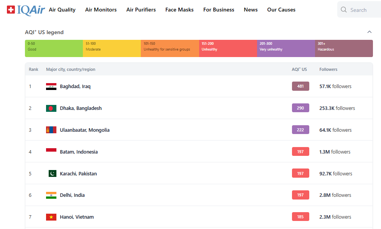Screen dimensions: 381x229
Task: Click Baghdad's 481 AQI badge
Action: 300,87
